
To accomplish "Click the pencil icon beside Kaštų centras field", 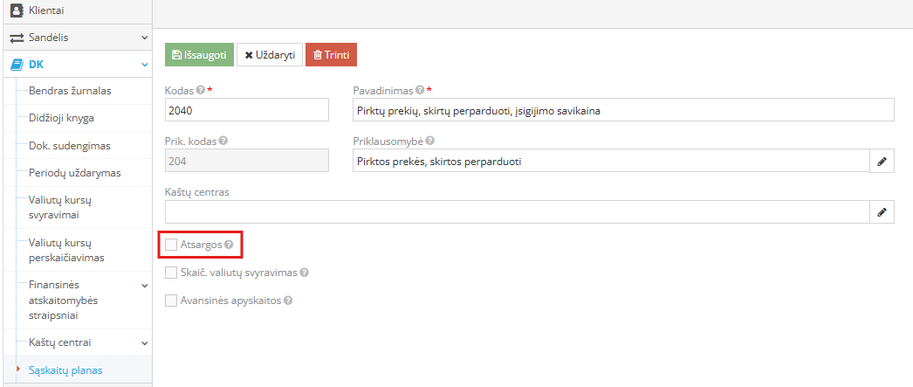I will coord(882,213).
